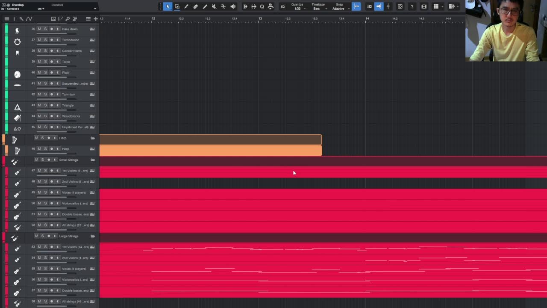Open instrument editor for Bass drum track
Image resolution: width=547 pixels, height=308 pixels.
92,29
